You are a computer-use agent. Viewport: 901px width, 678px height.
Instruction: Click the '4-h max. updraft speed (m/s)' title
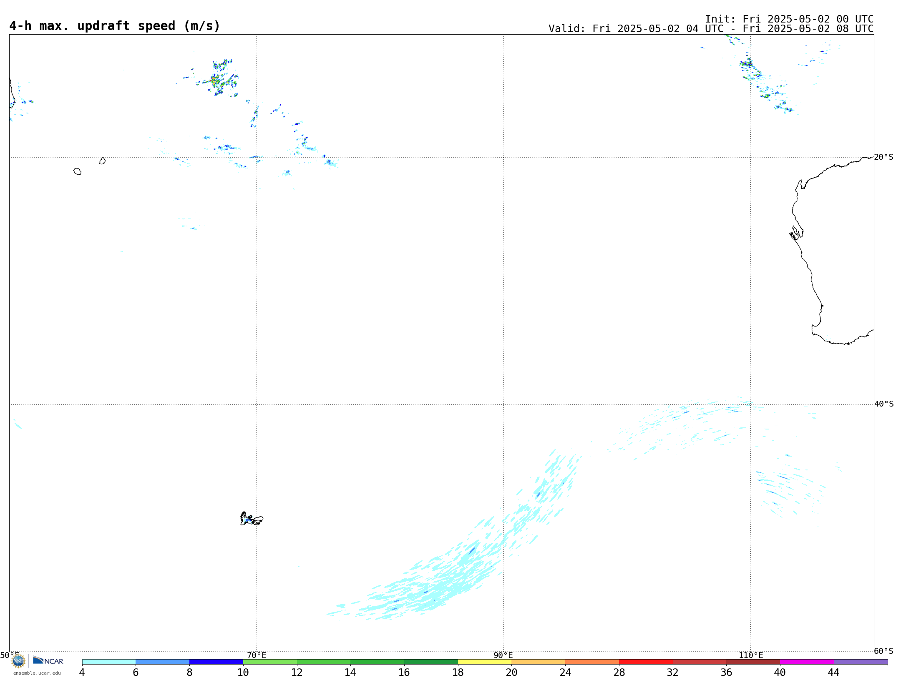click(115, 26)
